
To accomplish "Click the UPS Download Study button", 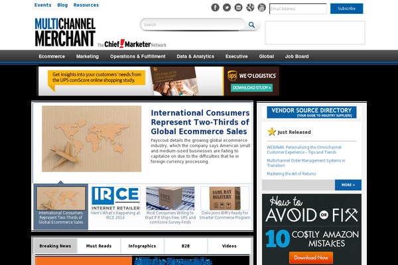I will 251,87.
